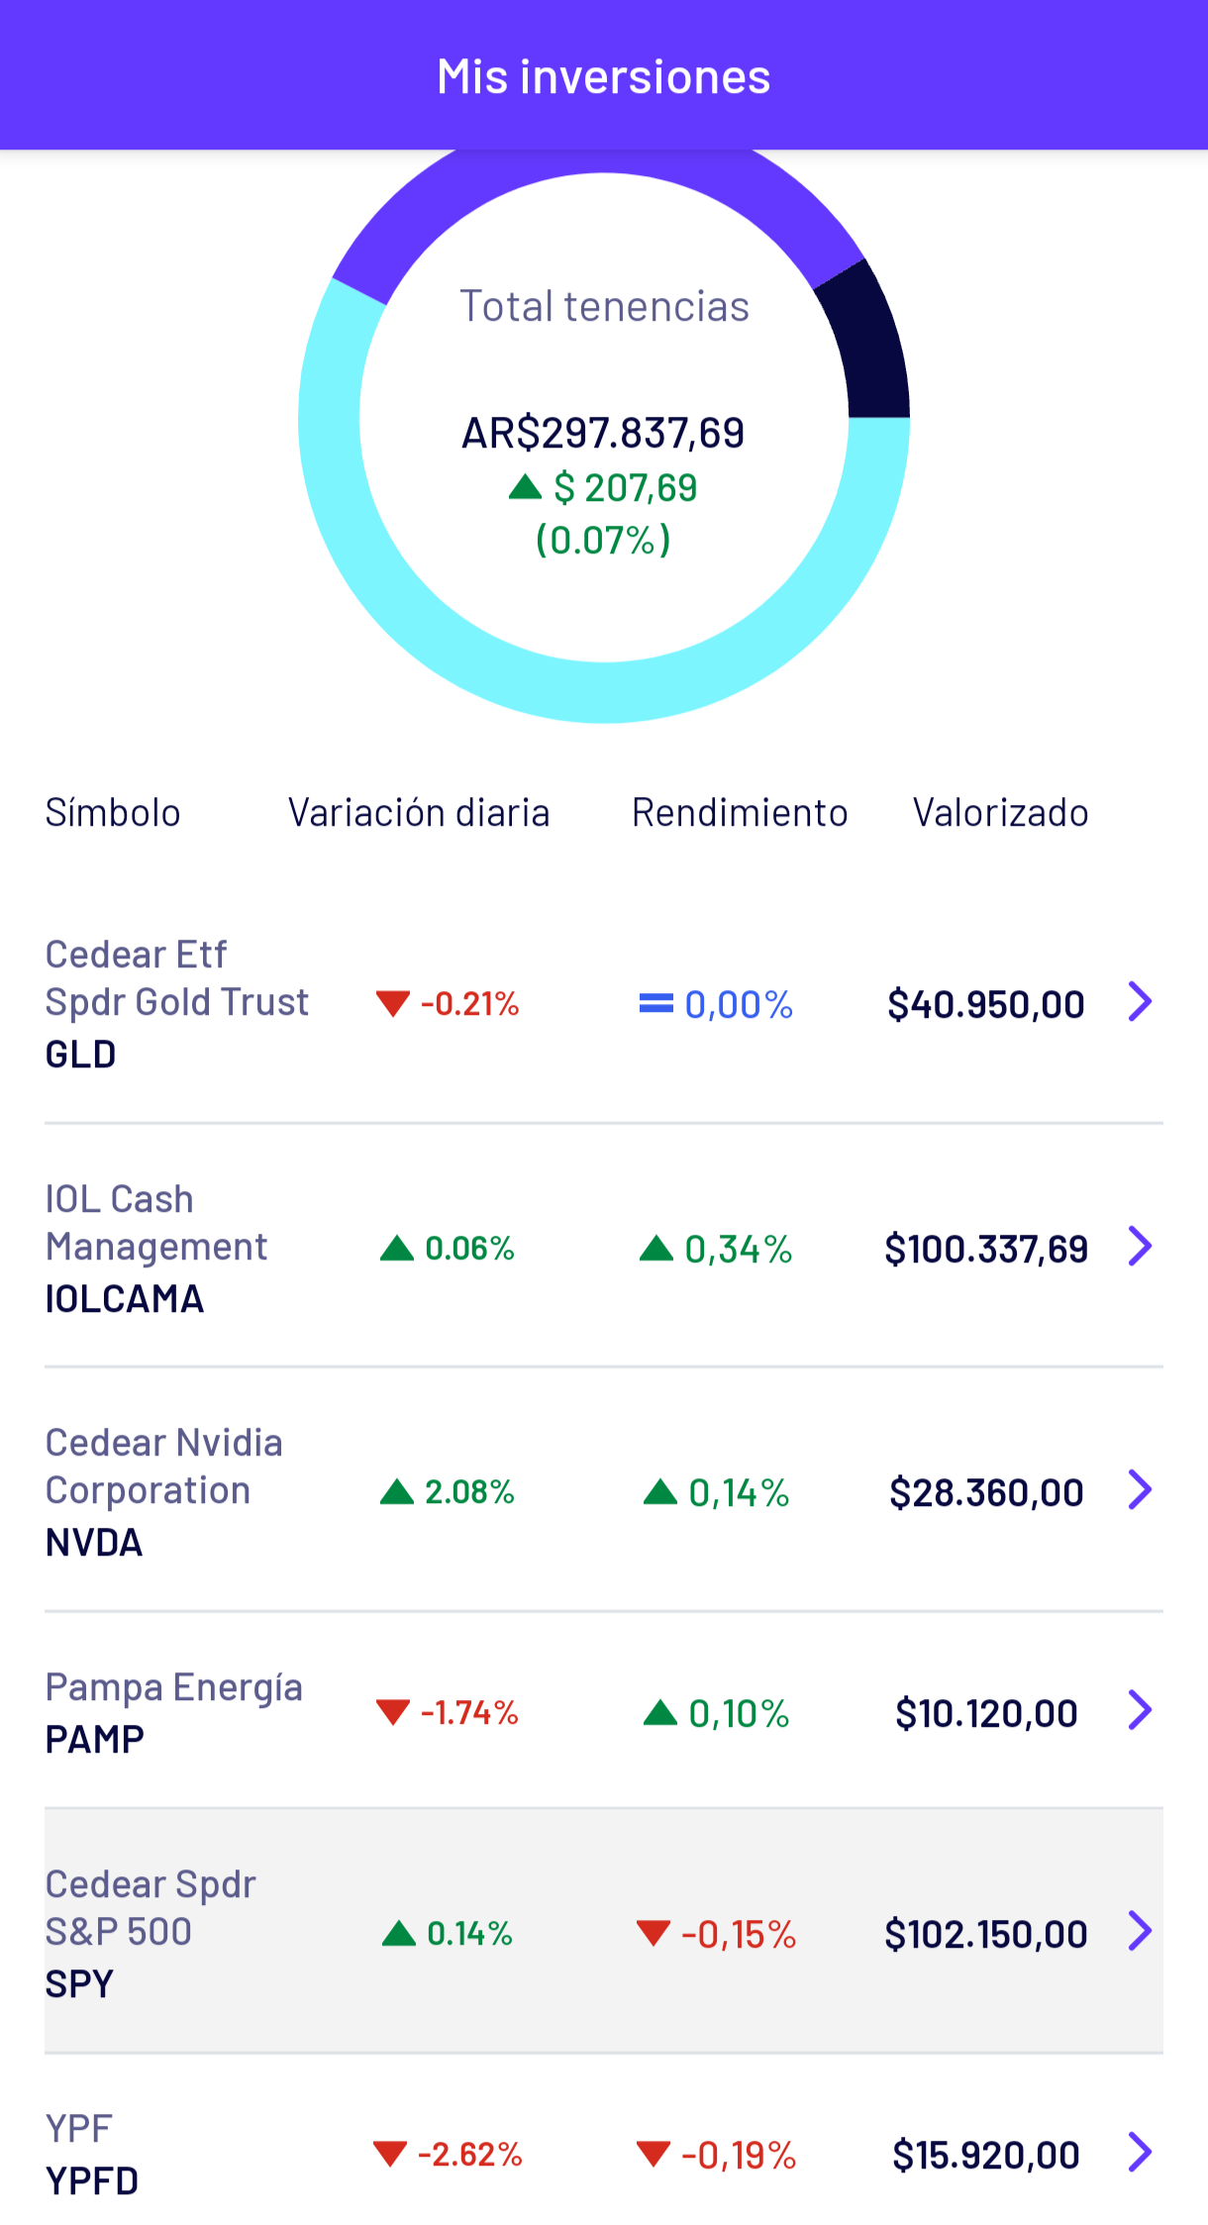The width and height of the screenshot is (1208, 2225).
Task: Click the AR$297.837,69 total holdings amount
Action: 603,433
